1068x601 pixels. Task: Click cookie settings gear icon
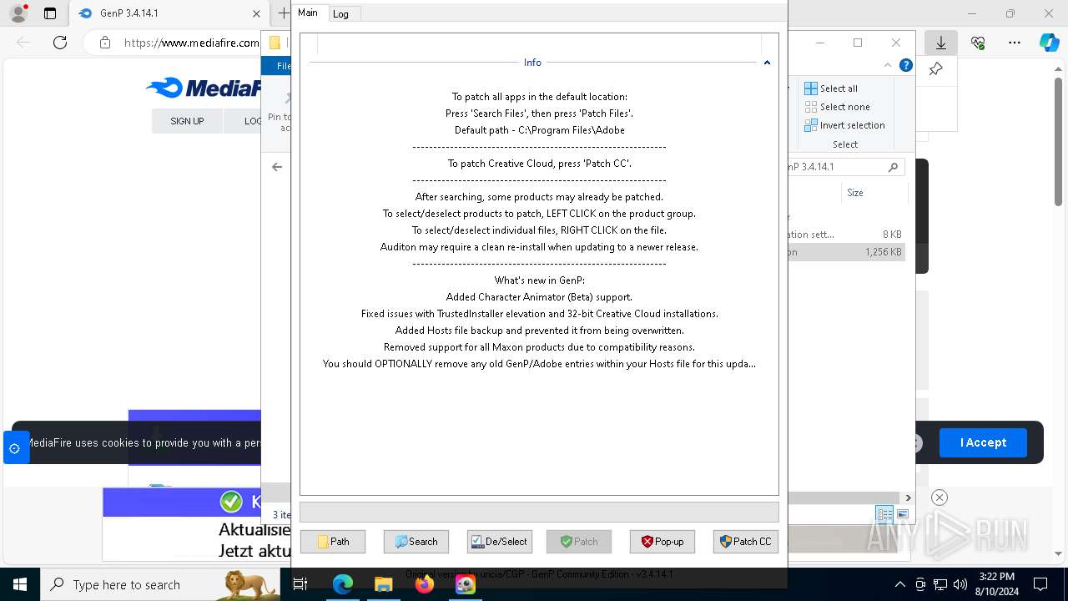(15, 448)
